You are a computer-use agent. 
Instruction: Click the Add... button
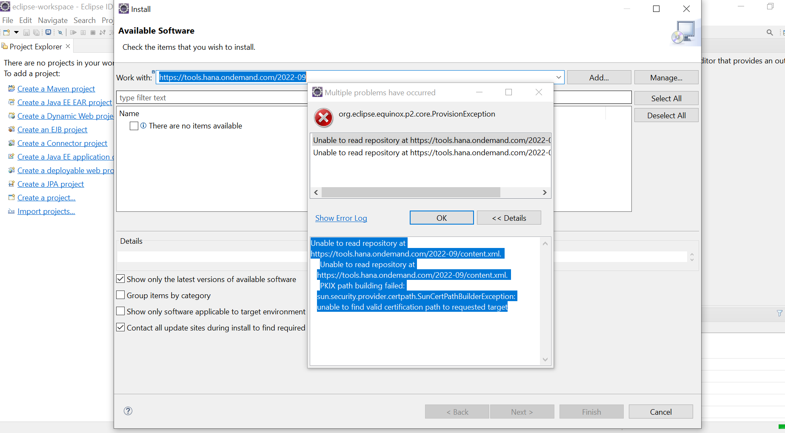coord(599,77)
